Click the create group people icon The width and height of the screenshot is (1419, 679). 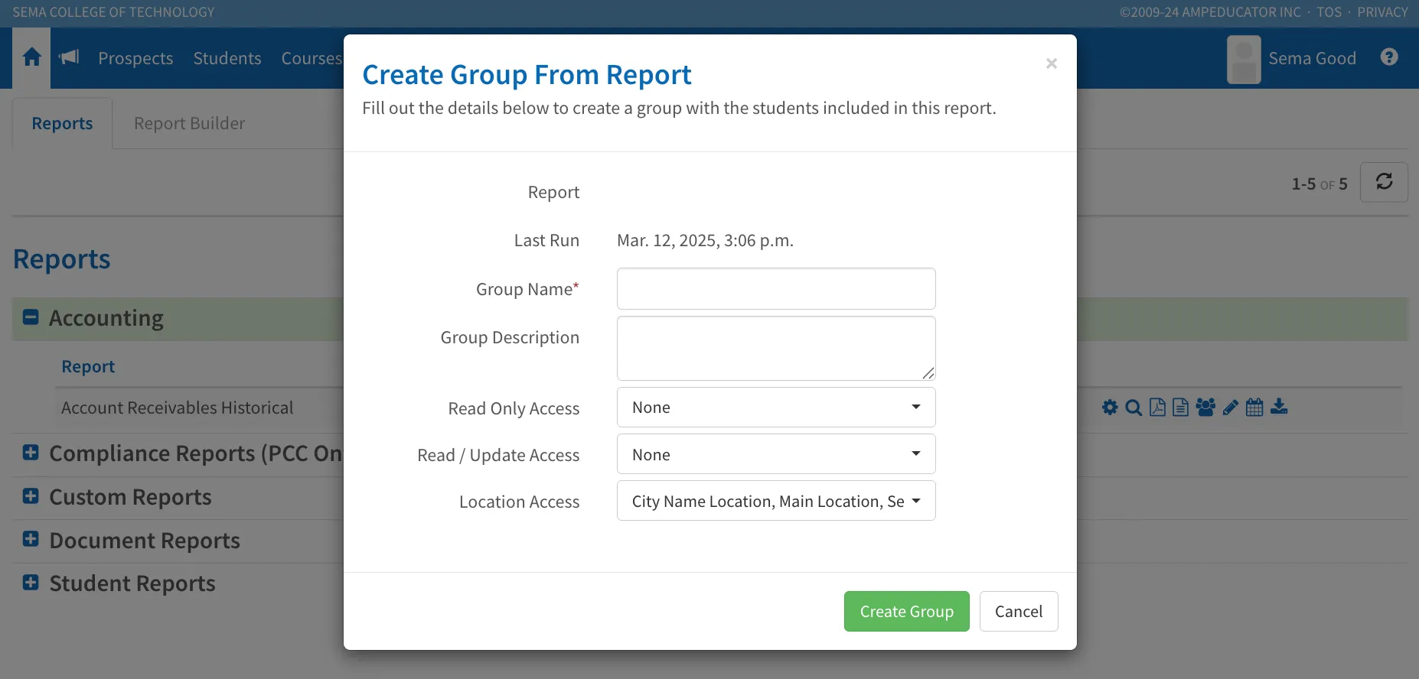(x=1205, y=408)
